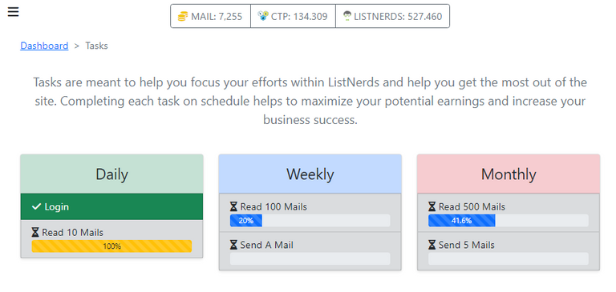Image resolution: width=616 pixels, height=292 pixels.
Task: Click the LISTNERDS: 527.460 balance button
Action: pyautogui.click(x=392, y=16)
